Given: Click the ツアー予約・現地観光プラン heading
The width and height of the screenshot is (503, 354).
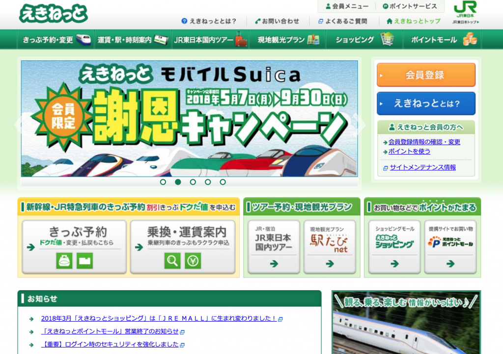Looking at the screenshot, I should (302, 207).
